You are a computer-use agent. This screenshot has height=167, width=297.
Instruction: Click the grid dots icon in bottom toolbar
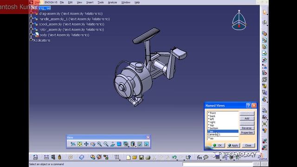(117, 157)
